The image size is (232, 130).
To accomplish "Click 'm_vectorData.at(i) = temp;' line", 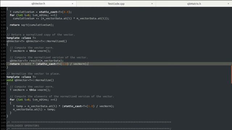I will pos(34,109).
